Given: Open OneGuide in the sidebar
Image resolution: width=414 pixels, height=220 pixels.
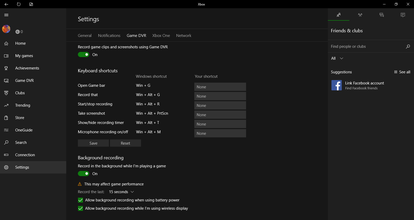Looking at the screenshot, I should click(33, 130).
